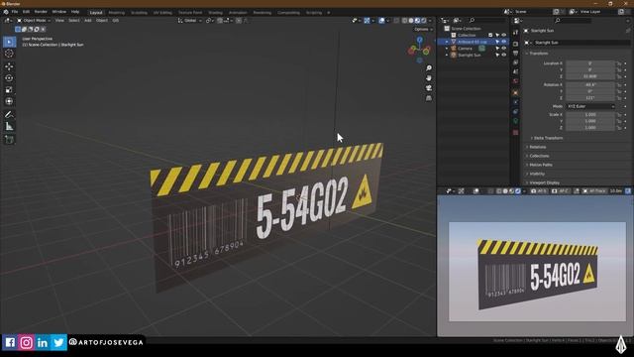Open the File menu
Screen dimensions: 634x357
point(15,12)
